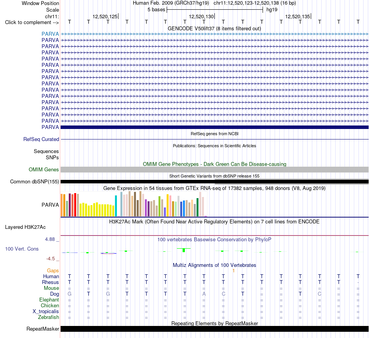This screenshot has height=338, width=369.
Task: Click the bright red bar in the GTEx chart
Action: click(x=75, y=205)
